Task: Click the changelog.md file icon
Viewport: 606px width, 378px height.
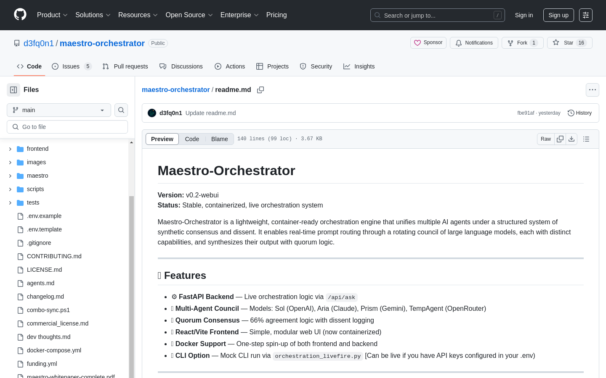Action: [x=20, y=297]
